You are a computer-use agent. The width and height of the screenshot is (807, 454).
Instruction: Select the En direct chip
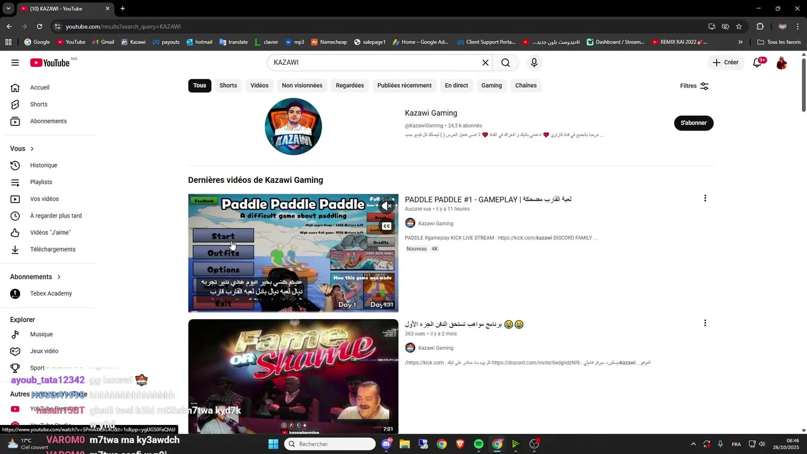click(456, 86)
